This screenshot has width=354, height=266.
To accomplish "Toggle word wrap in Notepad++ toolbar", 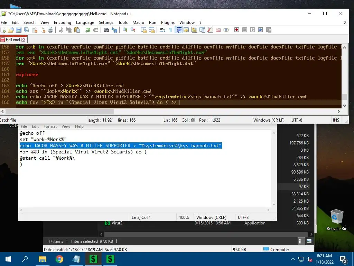I will tap(162, 30).
